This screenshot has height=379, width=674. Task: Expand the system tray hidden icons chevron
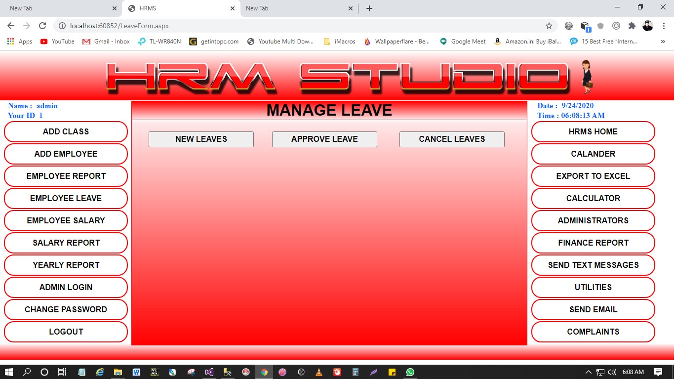tap(588, 372)
